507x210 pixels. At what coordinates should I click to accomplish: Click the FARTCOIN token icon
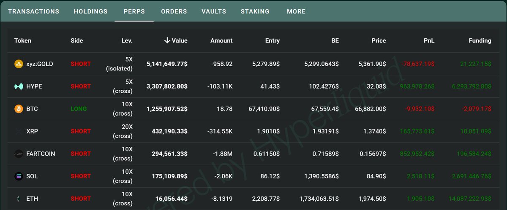pyautogui.click(x=19, y=154)
